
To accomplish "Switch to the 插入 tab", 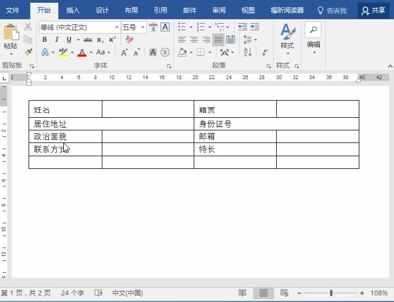I will 73,10.
